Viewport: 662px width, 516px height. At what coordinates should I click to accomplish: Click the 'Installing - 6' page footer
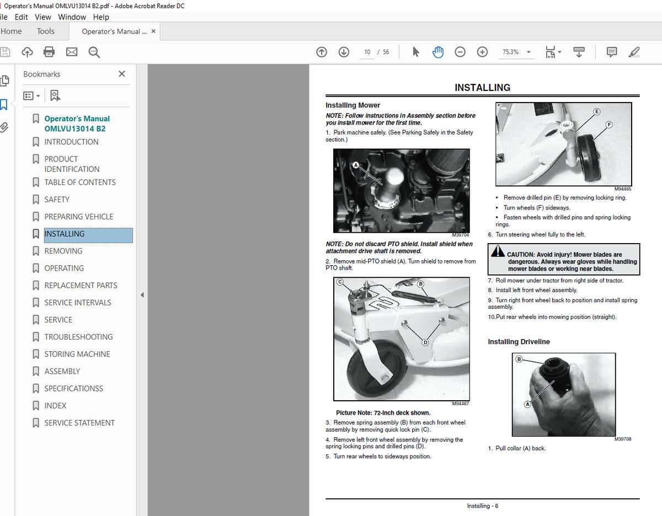(x=483, y=506)
